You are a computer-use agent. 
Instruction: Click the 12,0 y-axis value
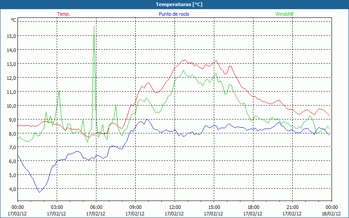(x=11, y=78)
